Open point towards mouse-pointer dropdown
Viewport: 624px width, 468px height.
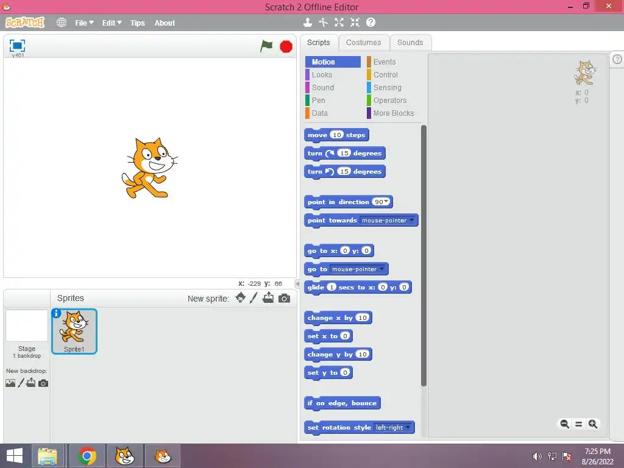[x=411, y=220]
